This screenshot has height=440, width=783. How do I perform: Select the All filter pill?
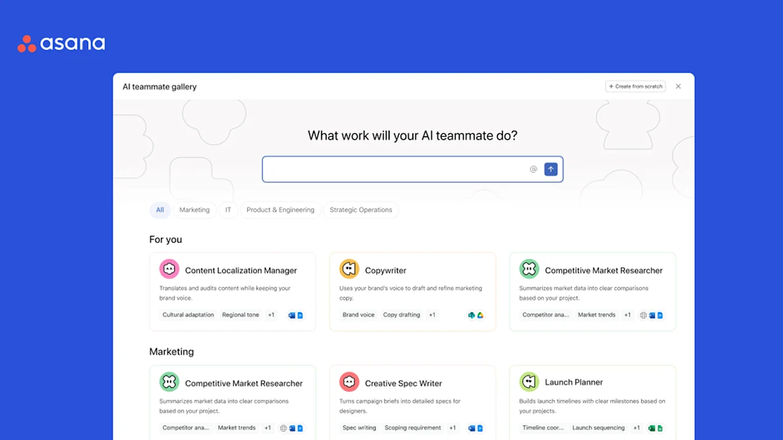point(160,210)
